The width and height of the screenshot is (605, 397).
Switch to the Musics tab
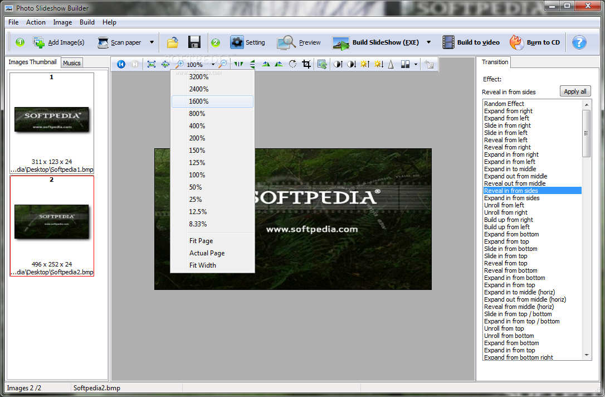click(72, 63)
